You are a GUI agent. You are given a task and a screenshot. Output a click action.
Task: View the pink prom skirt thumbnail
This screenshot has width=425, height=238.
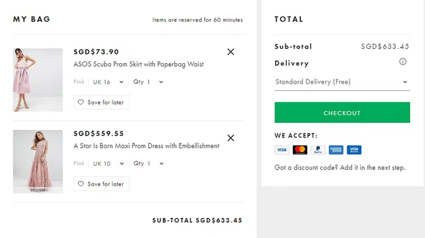click(38, 80)
